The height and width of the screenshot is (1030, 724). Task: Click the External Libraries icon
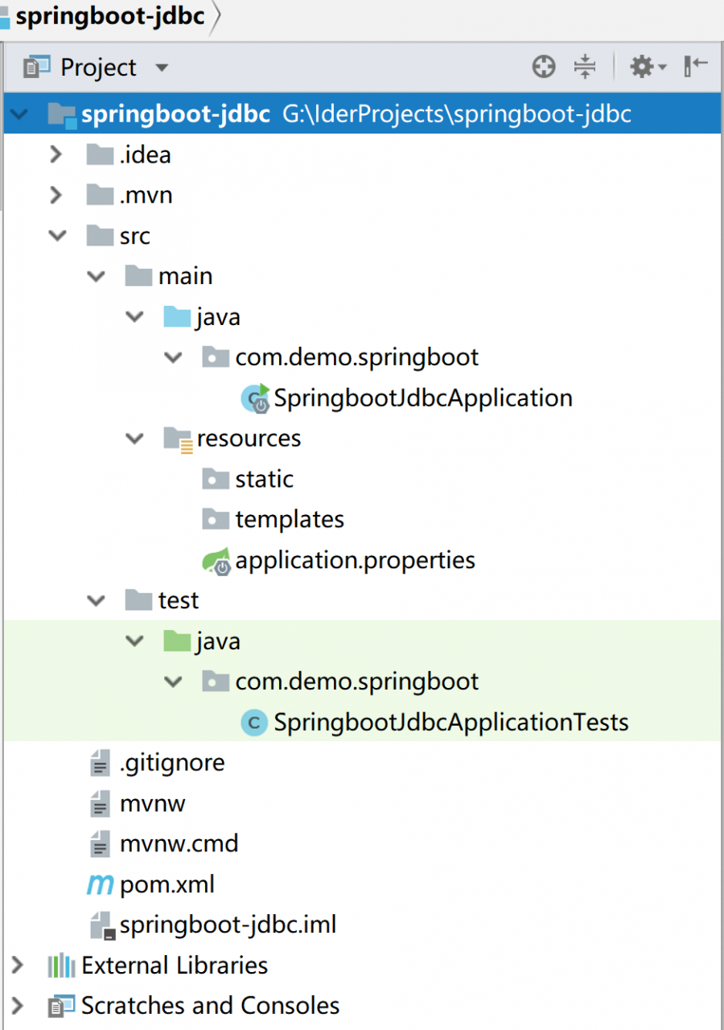coord(61,966)
